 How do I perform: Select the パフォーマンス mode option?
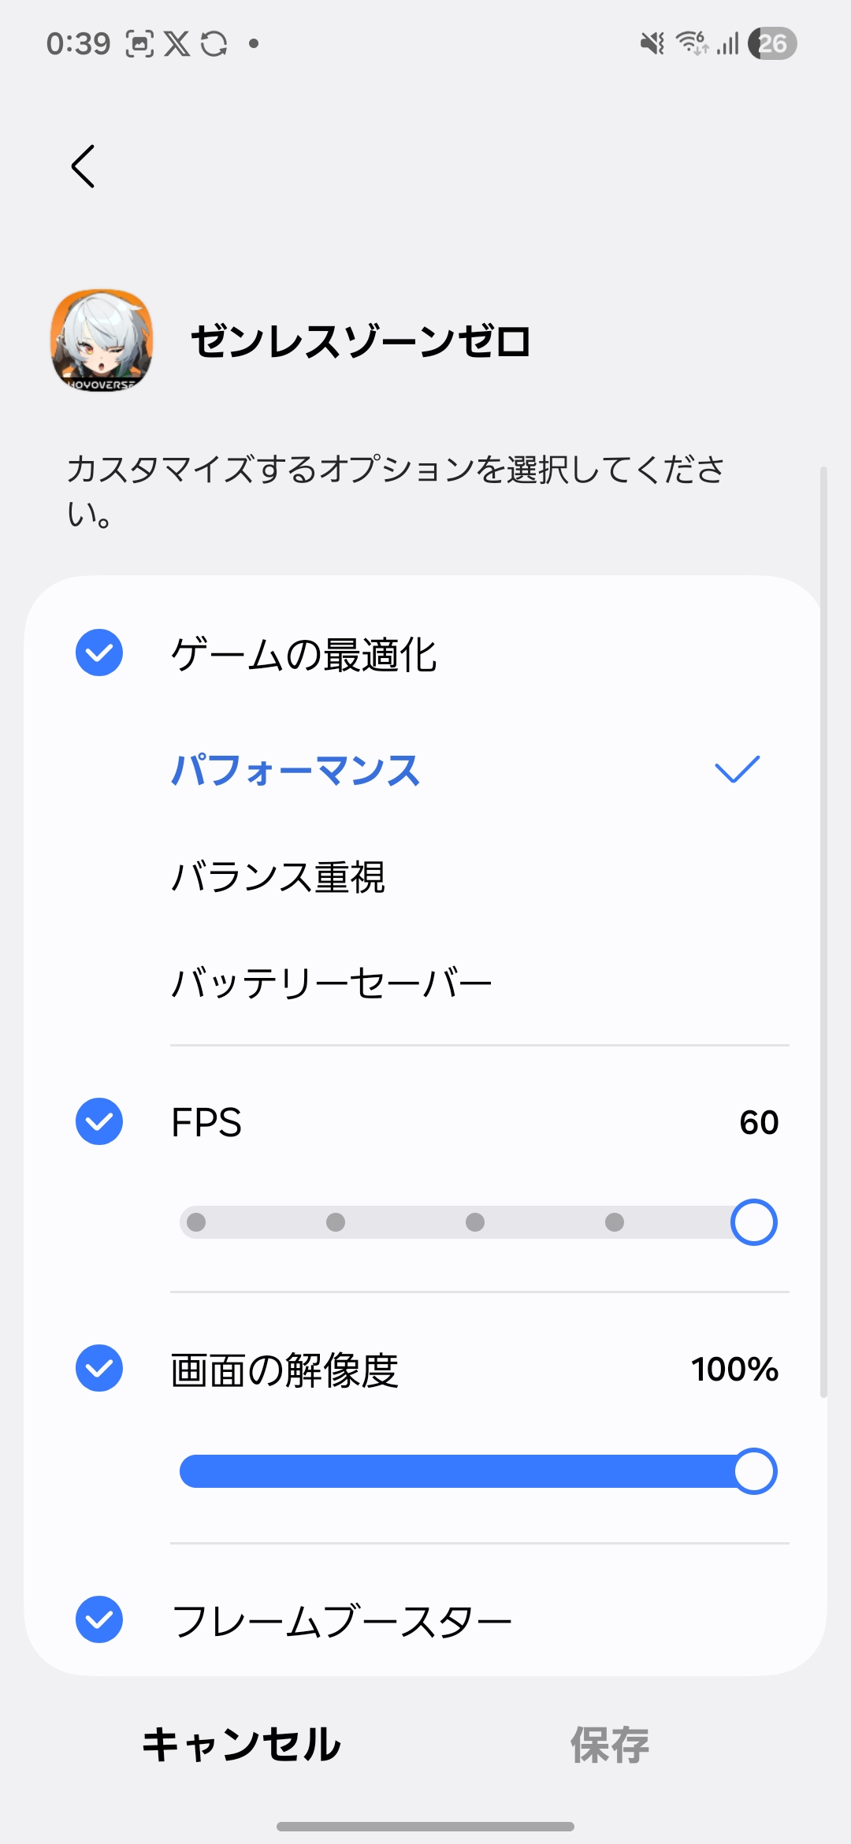point(296,770)
